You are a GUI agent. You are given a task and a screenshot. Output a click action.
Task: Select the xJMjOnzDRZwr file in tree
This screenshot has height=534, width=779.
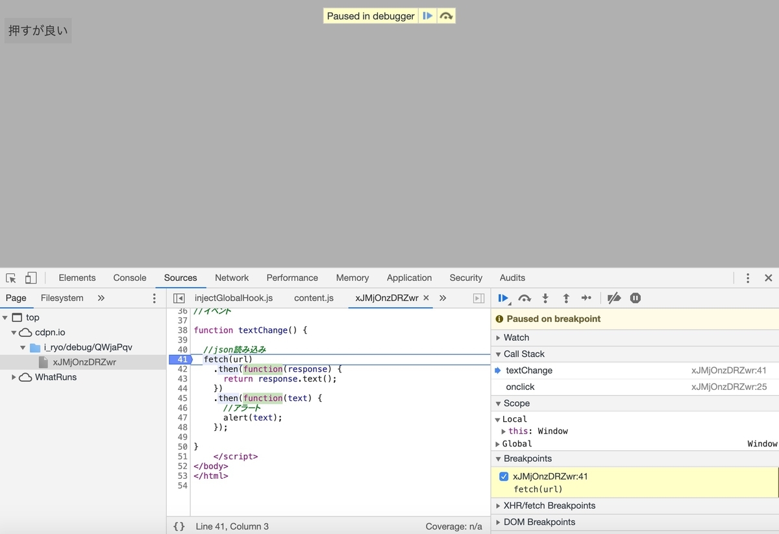[83, 362]
